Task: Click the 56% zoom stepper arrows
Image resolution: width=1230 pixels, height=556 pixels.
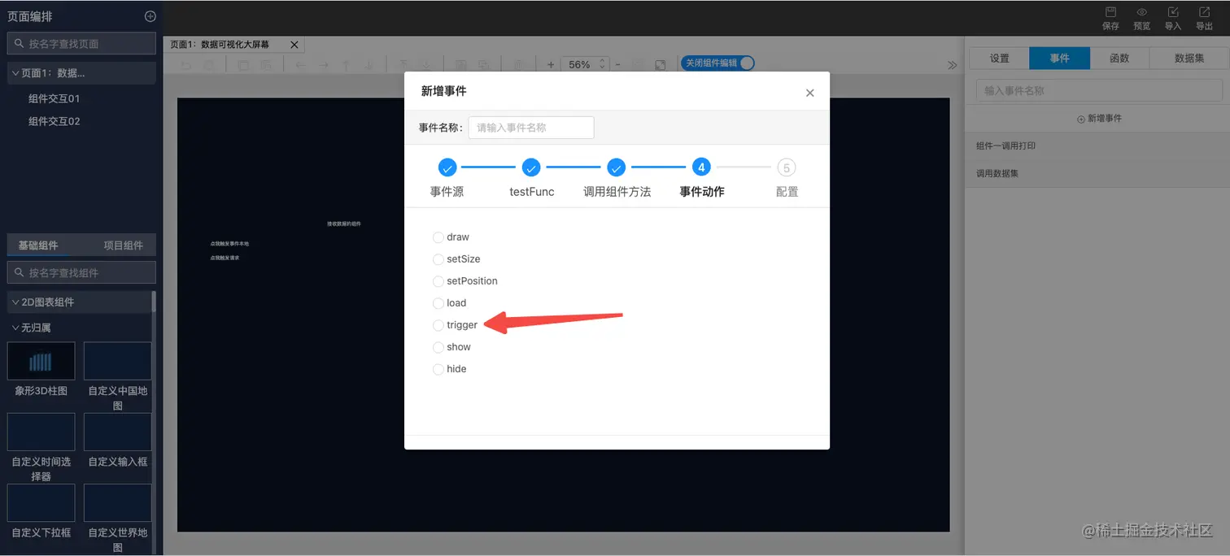Action: click(x=602, y=64)
